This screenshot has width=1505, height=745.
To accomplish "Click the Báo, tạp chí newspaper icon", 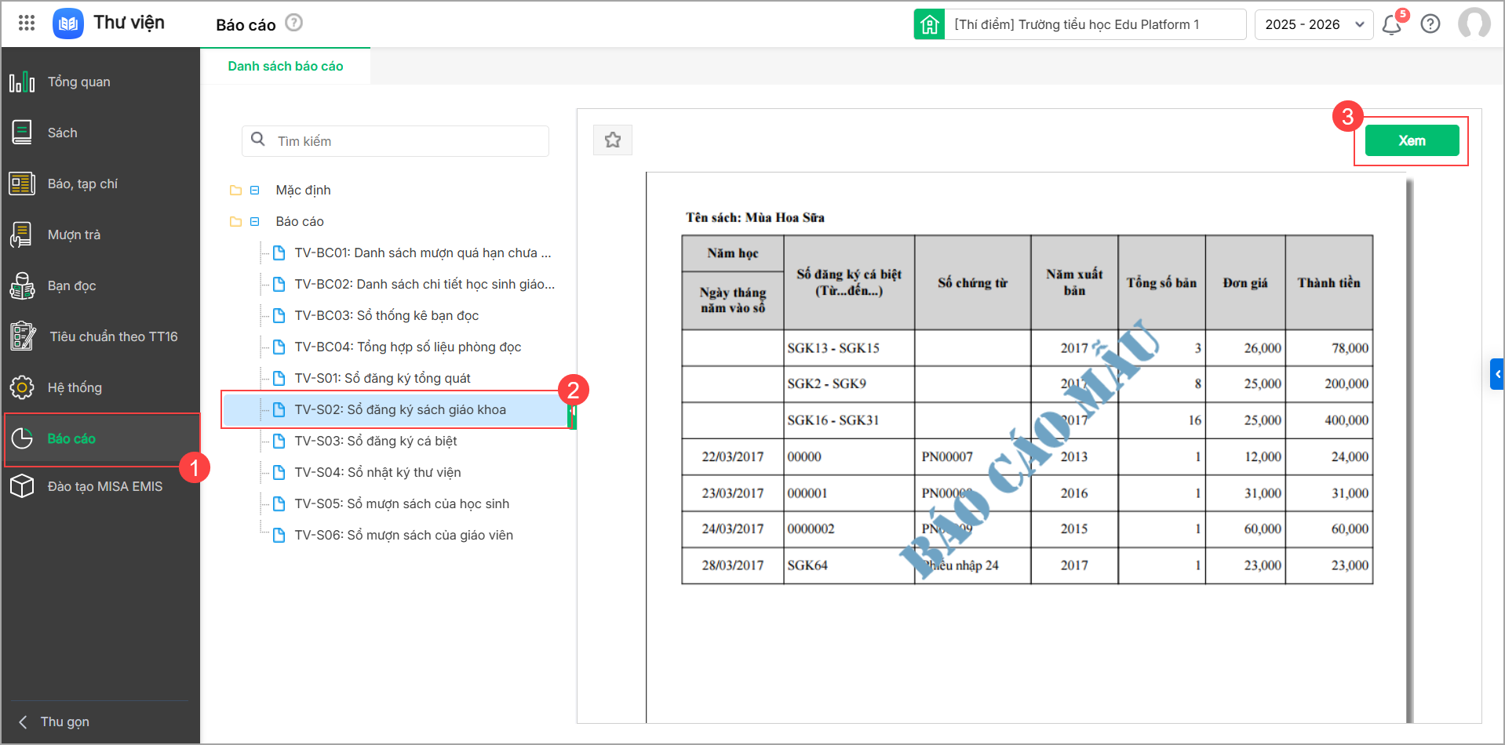I will tap(22, 184).
